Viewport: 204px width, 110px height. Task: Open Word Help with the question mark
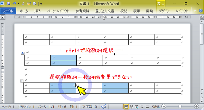[x=201, y=11]
